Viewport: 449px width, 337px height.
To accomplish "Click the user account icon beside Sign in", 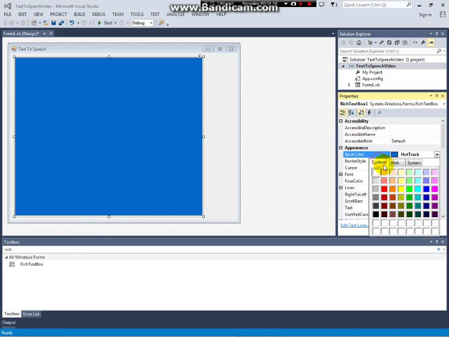I will click(443, 15).
